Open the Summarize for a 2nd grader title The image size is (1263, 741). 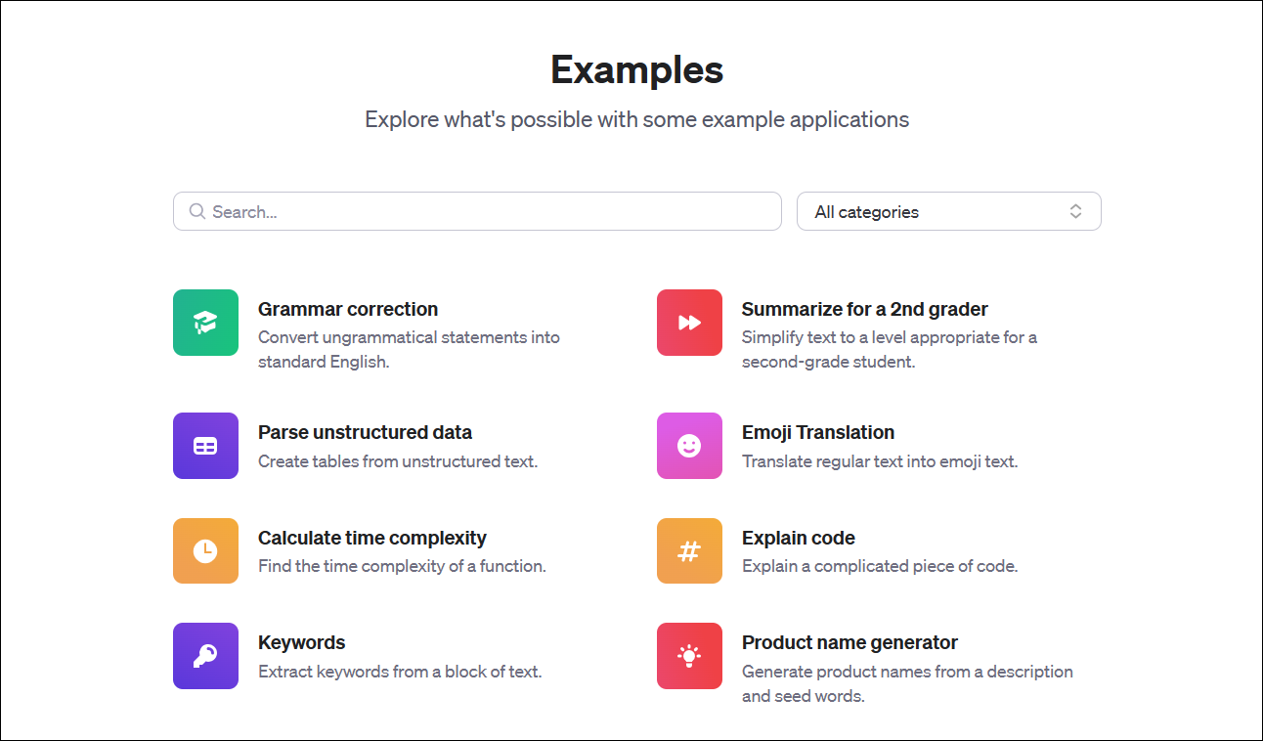(864, 310)
